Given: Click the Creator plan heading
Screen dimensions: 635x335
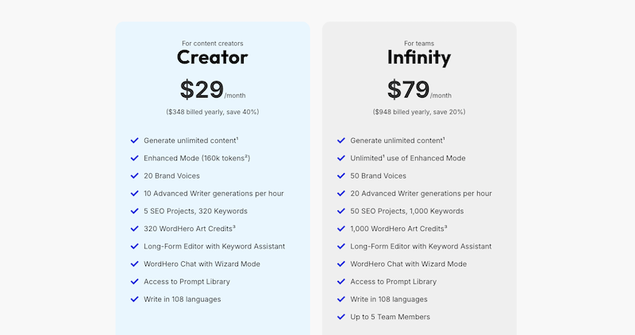Looking at the screenshot, I should [212, 57].
